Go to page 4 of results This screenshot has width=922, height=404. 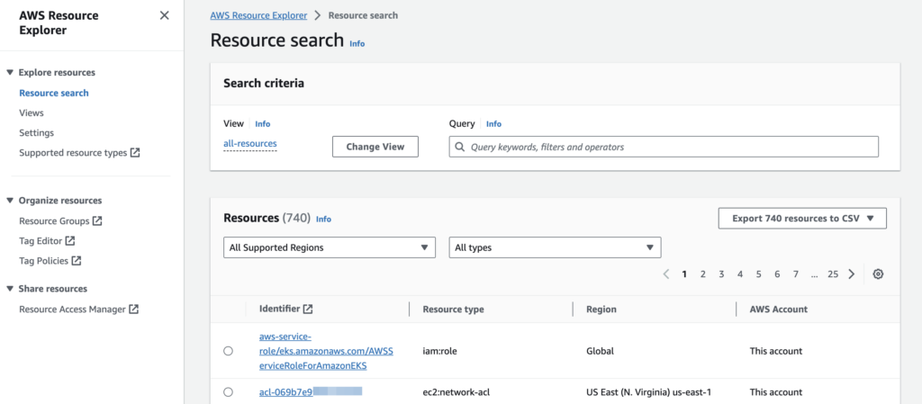[740, 274]
